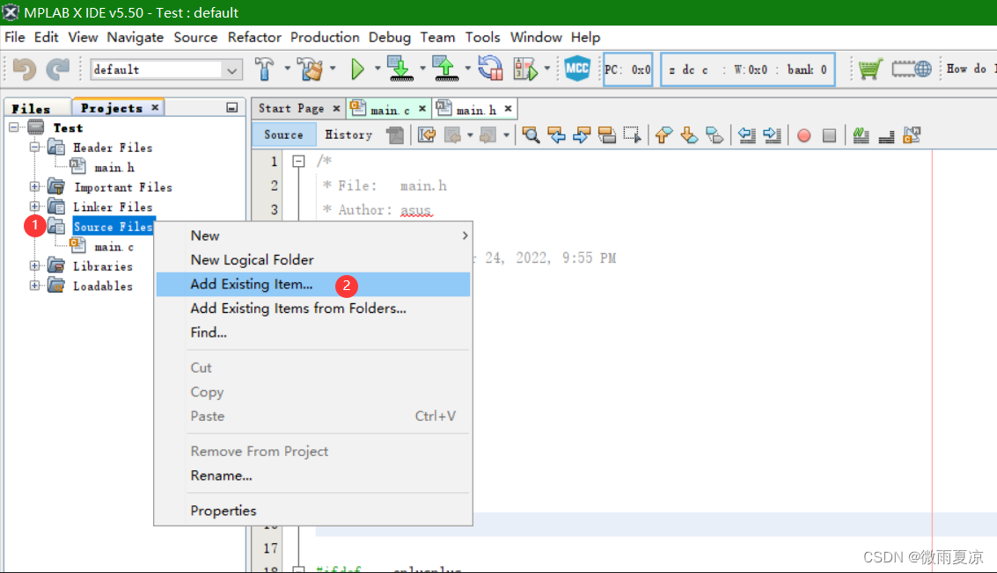The height and width of the screenshot is (573, 997).
Task: Open Build Project dropdown arrow
Action: pyautogui.click(x=288, y=68)
